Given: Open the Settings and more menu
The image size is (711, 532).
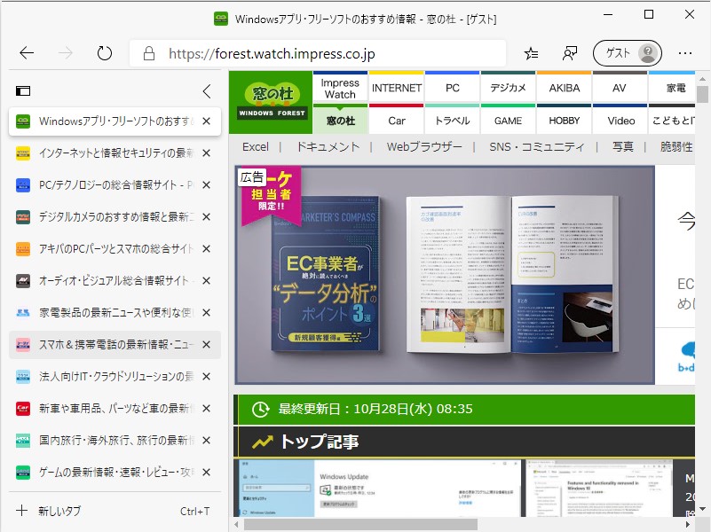Looking at the screenshot, I should point(684,52).
